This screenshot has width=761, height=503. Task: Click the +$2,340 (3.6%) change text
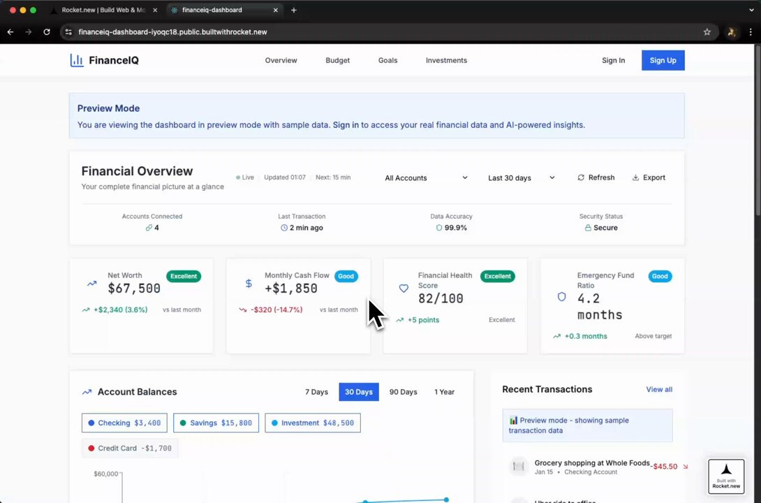[x=120, y=309]
